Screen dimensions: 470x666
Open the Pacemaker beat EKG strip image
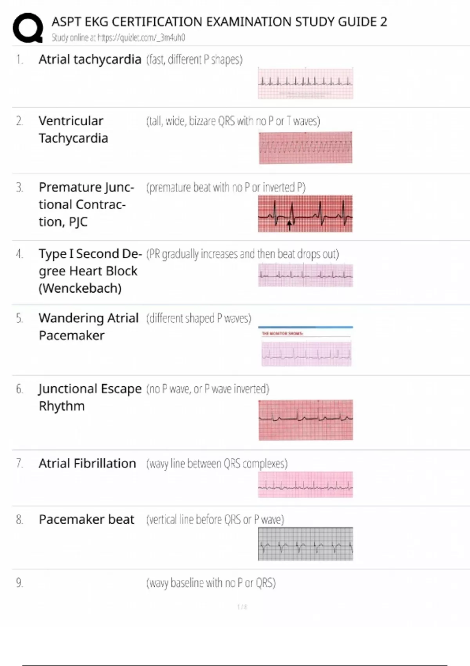pyautogui.click(x=305, y=544)
